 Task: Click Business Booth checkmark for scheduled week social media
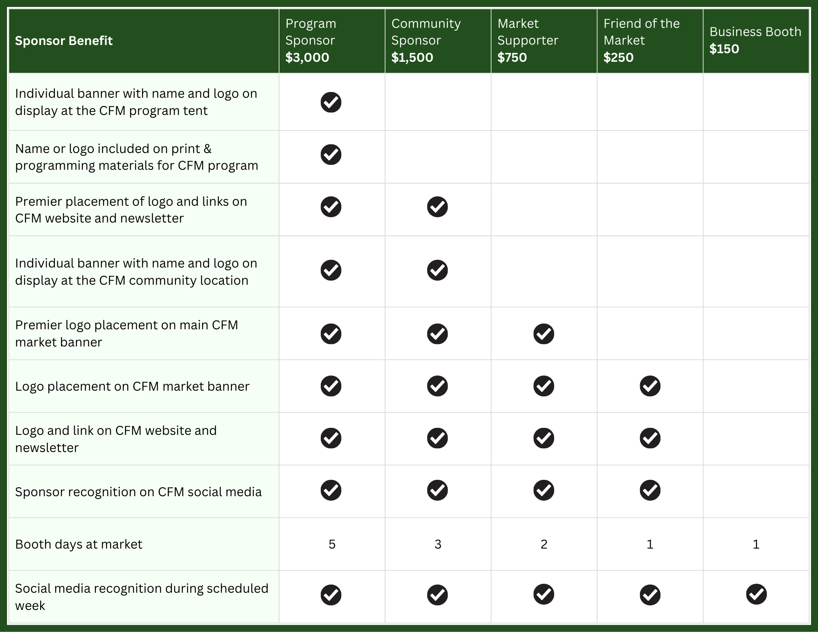point(756,594)
